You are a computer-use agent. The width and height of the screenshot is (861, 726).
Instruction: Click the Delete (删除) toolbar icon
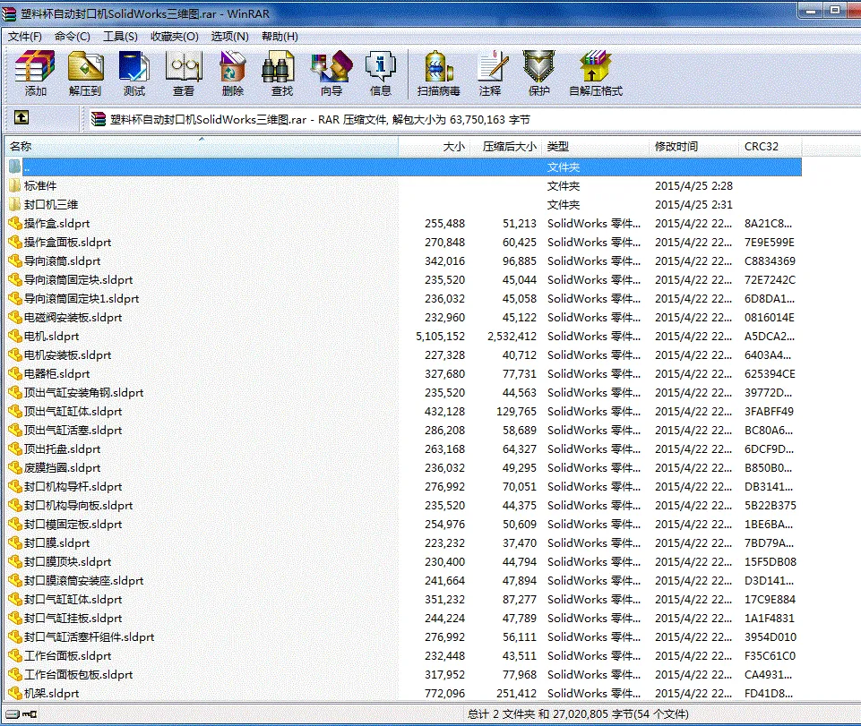pyautogui.click(x=233, y=66)
